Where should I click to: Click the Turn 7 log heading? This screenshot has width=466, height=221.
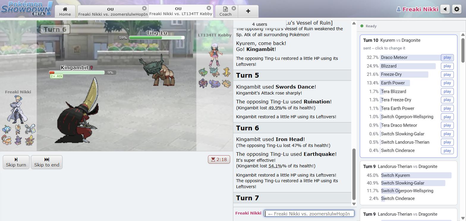click(x=292, y=198)
